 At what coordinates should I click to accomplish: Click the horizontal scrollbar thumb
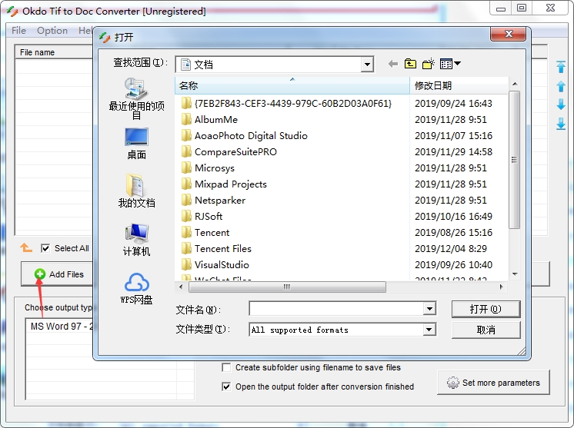[287, 287]
